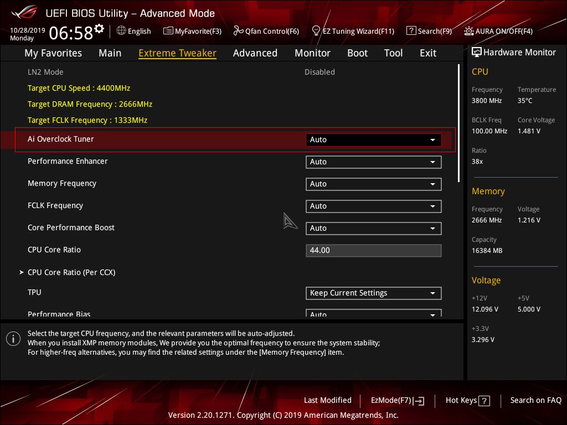Open the TPU Keep Current Settings dropdown

[373, 293]
